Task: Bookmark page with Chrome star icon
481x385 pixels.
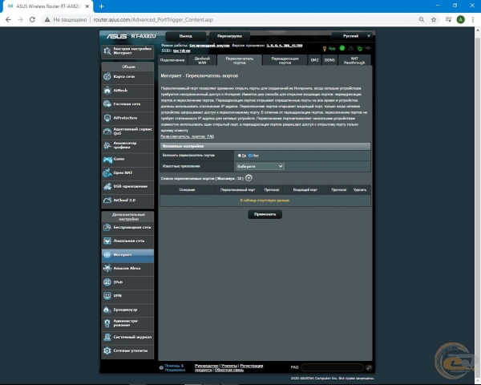Action: [x=434, y=19]
